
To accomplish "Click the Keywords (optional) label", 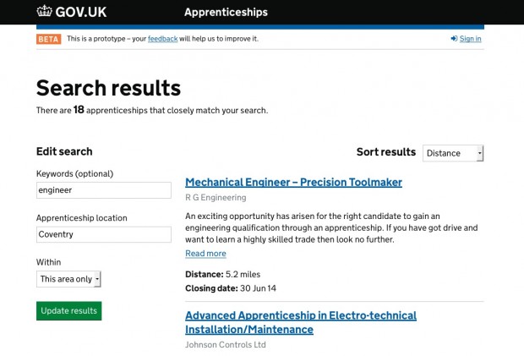I will pyautogui.click(x=75, y=174).
